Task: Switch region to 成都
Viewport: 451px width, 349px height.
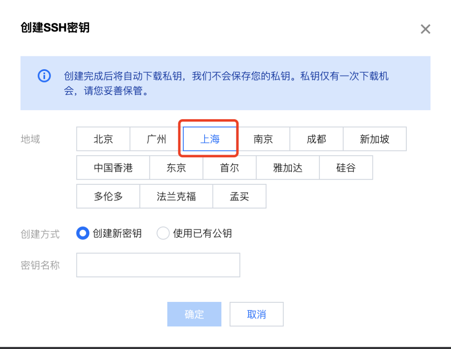Action: click(316, 139)
